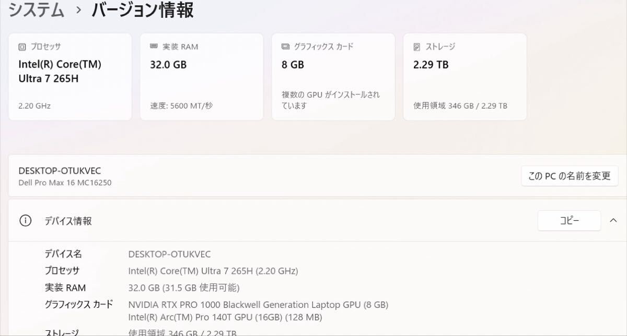Click the デバイス情報 section header label
The height and width of the screenshot is (336, 627).
(x=68, y=221)
